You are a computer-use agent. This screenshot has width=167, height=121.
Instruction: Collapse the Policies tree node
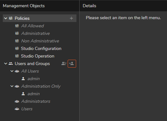(6, 18)
